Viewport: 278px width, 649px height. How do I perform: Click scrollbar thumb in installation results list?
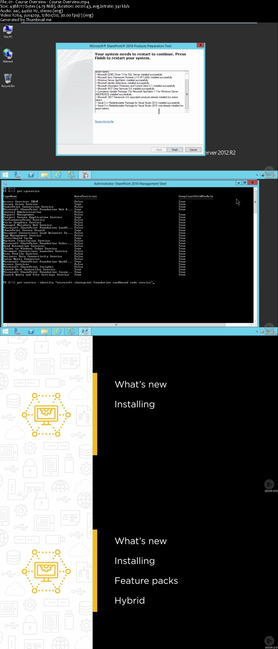tap(187, 94)
